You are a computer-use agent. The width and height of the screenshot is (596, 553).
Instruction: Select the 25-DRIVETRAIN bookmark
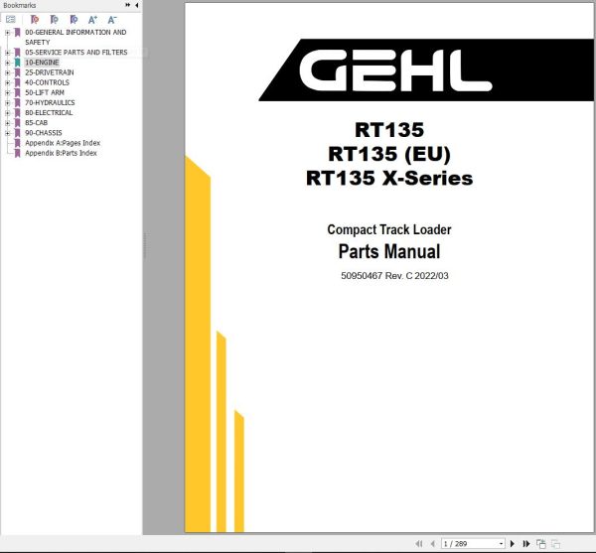50,72
